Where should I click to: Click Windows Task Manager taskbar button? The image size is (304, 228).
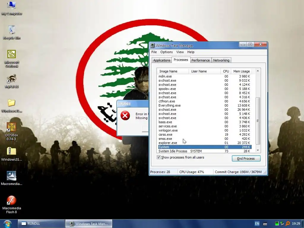click(89, 224)
